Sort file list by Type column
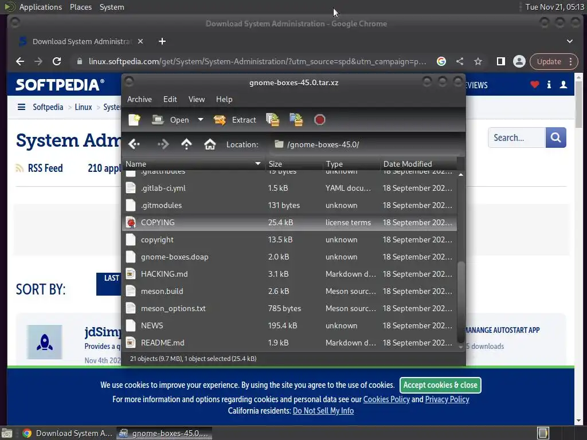Screen dimensions: 587x440 click(x=351, y=164)
